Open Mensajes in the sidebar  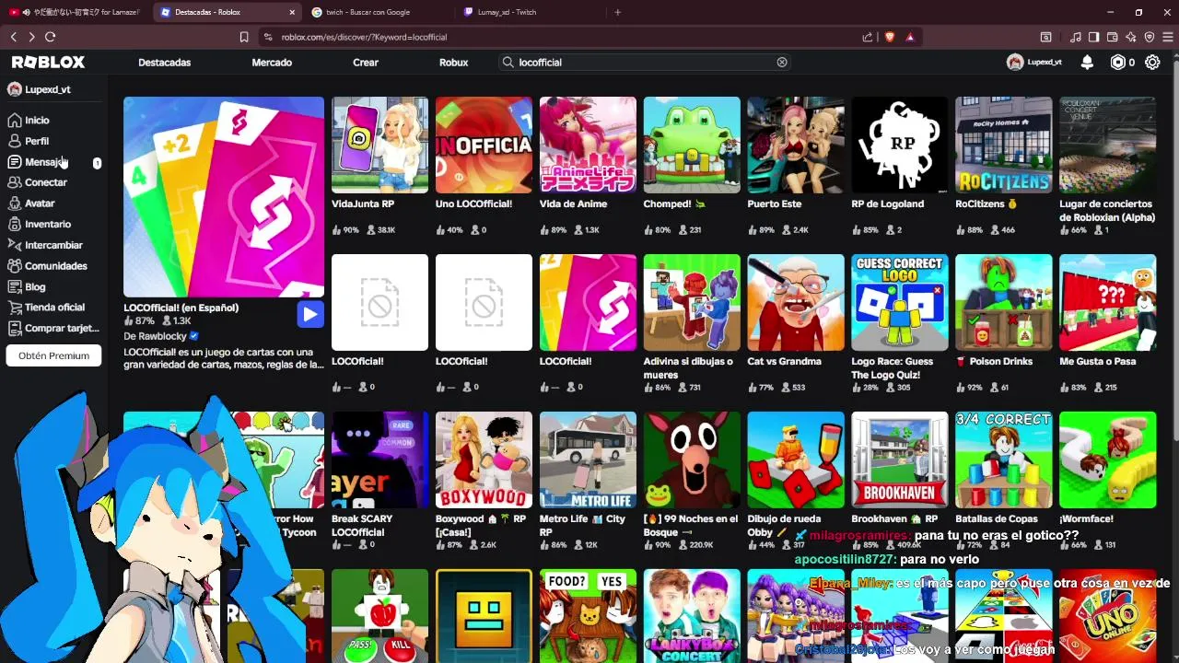pos(44,162)
